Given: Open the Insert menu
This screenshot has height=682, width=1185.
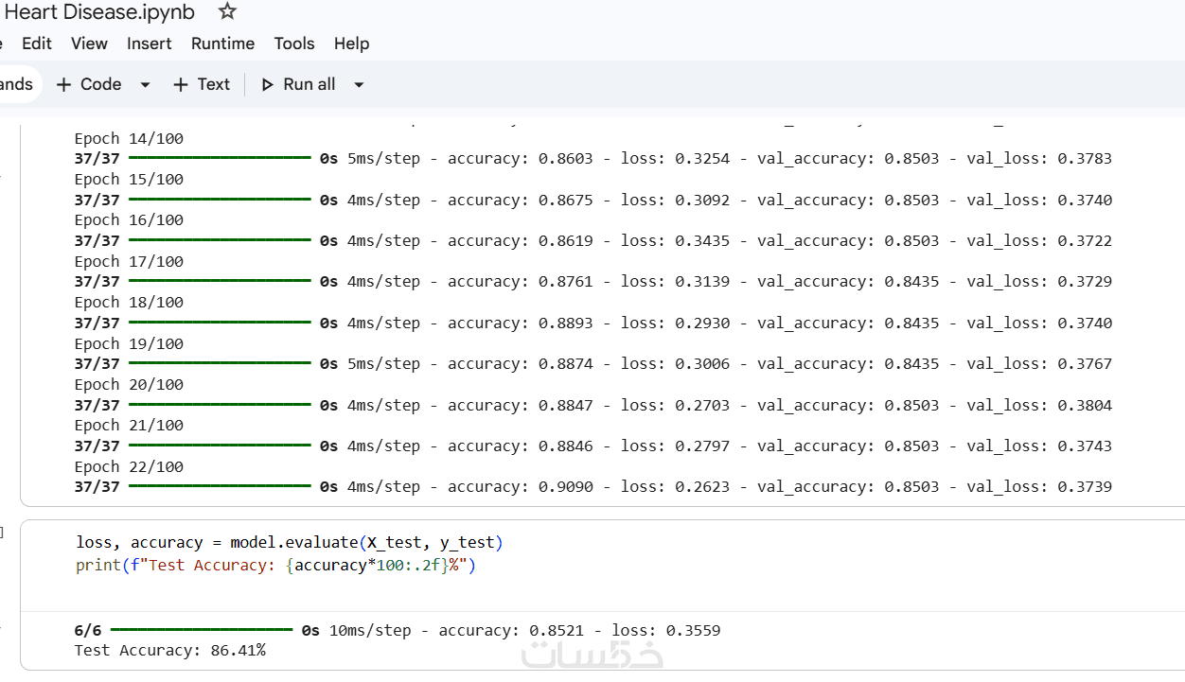Looking at the screenshot, I should 150,44.
